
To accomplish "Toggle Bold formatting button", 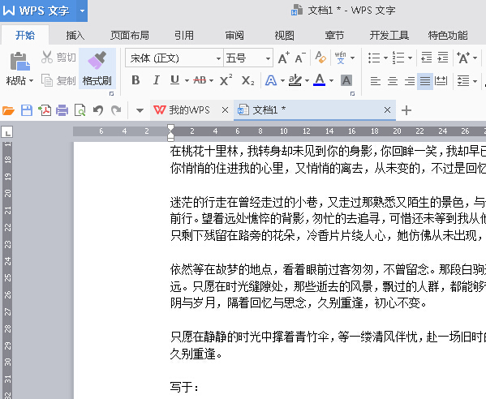I will click(135, 80).
